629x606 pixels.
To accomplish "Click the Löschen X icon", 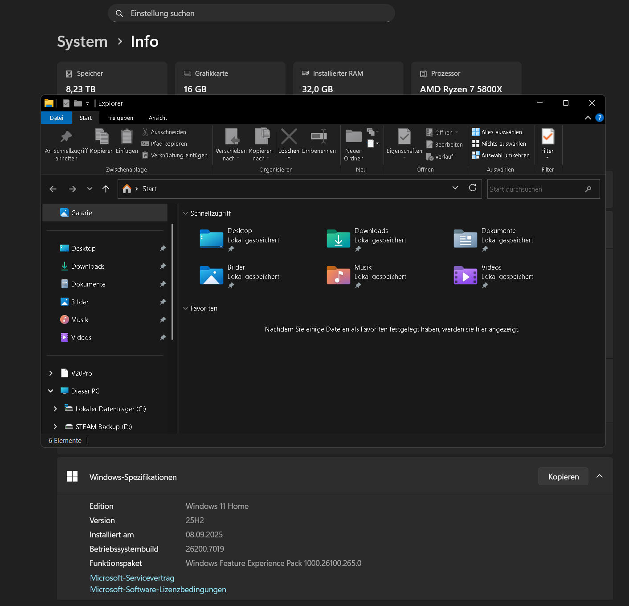I will [x=289, y=137].
